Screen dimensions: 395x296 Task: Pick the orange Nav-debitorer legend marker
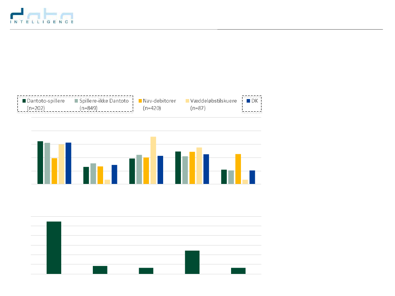[x=140, y=101]
